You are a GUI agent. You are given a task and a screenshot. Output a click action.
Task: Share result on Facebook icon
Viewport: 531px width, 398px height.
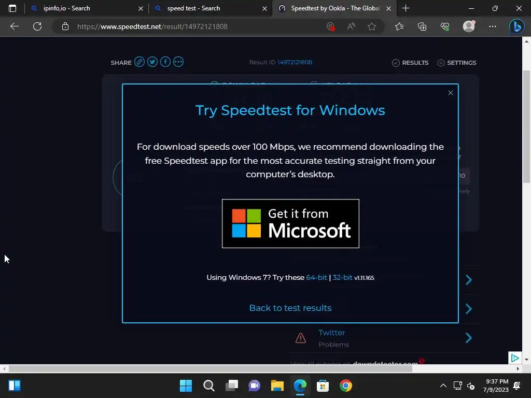(165, 62)
